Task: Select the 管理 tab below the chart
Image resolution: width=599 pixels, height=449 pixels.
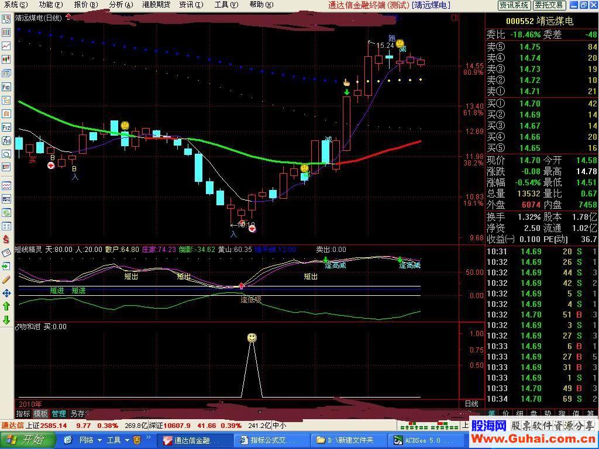Action: click(58, 413)
